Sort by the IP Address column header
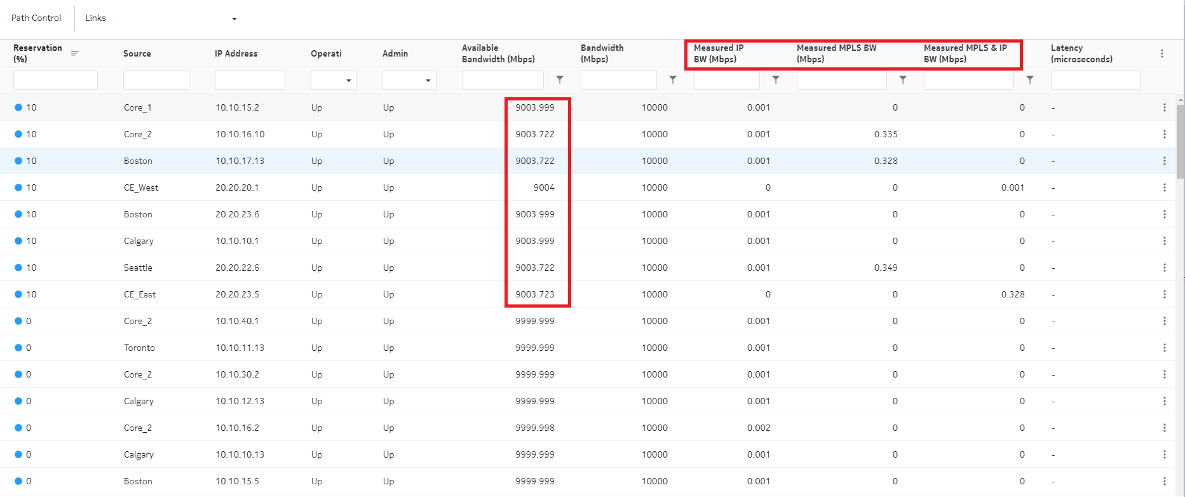1185x497 pixels. click(236, 54)
